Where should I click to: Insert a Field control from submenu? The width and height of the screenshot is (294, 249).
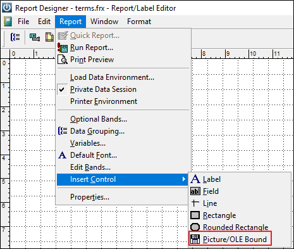[240, 191]
